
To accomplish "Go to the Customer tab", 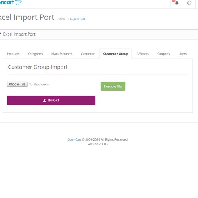I will tap(88, 54).
